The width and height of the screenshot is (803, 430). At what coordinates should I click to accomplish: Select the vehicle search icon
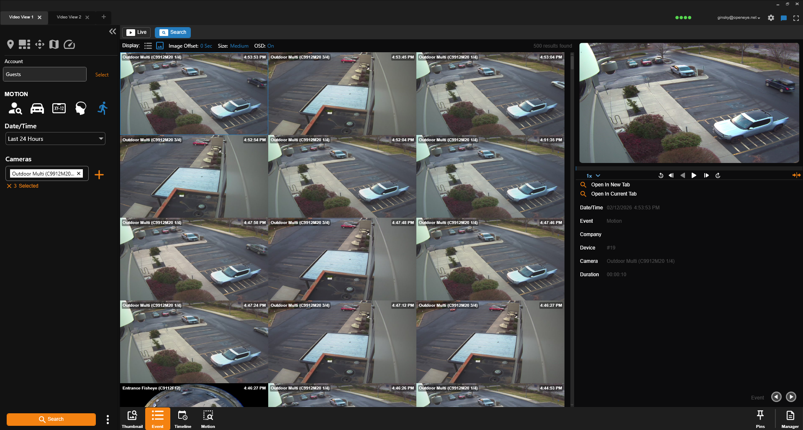[37, 109]
